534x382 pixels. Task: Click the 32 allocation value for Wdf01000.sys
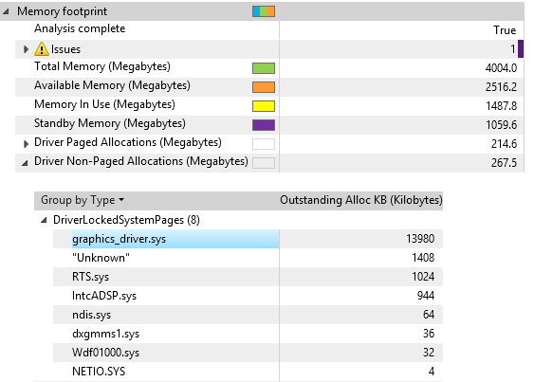[429, 352]
